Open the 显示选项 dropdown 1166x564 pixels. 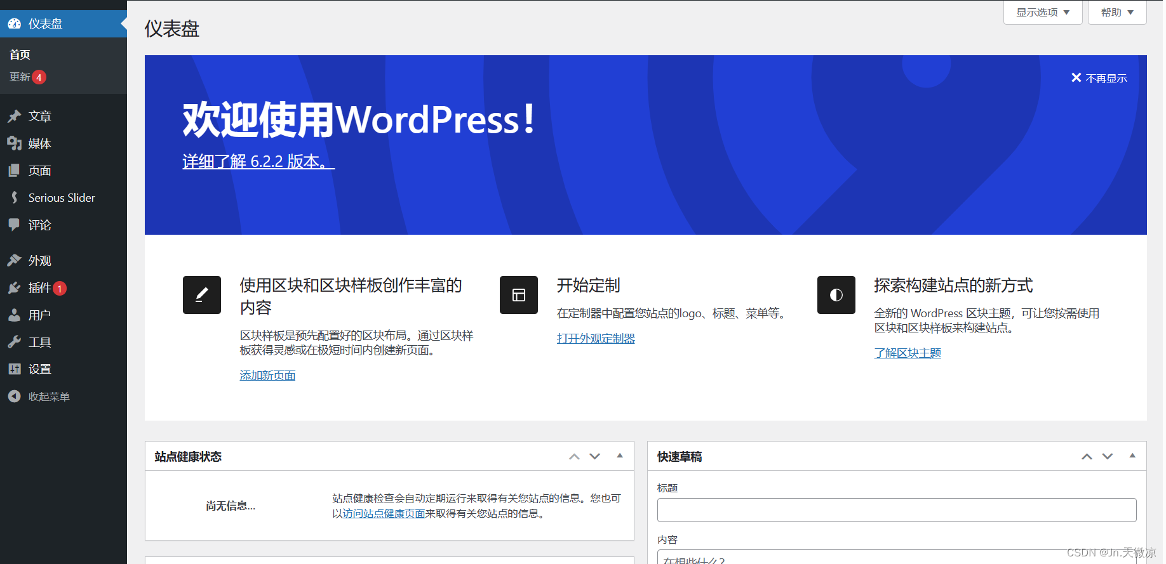tap(1043, 12)
